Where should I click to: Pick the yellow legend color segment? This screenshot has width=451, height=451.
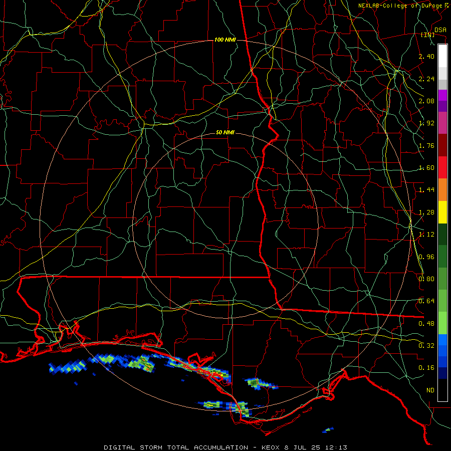(x=442, y=212)
